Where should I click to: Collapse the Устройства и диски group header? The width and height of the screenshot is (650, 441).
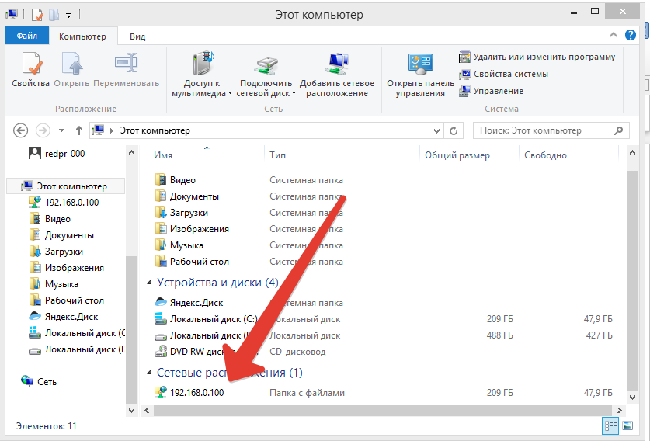(x=151, y=283)
